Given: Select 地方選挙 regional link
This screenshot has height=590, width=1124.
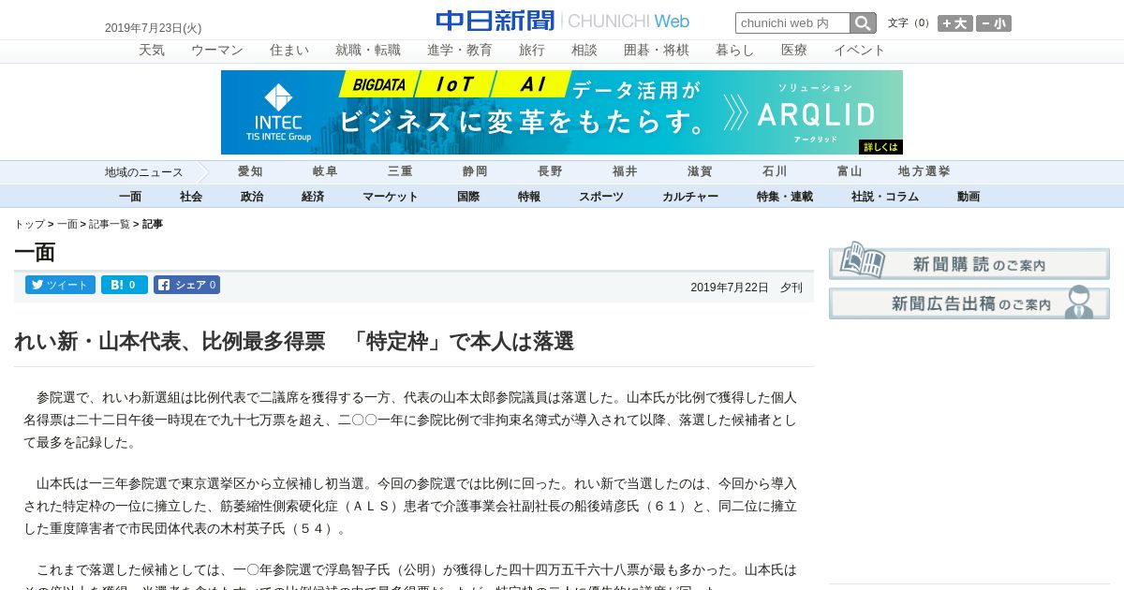Looking at the screenshot, I should [x=924, y=171].
